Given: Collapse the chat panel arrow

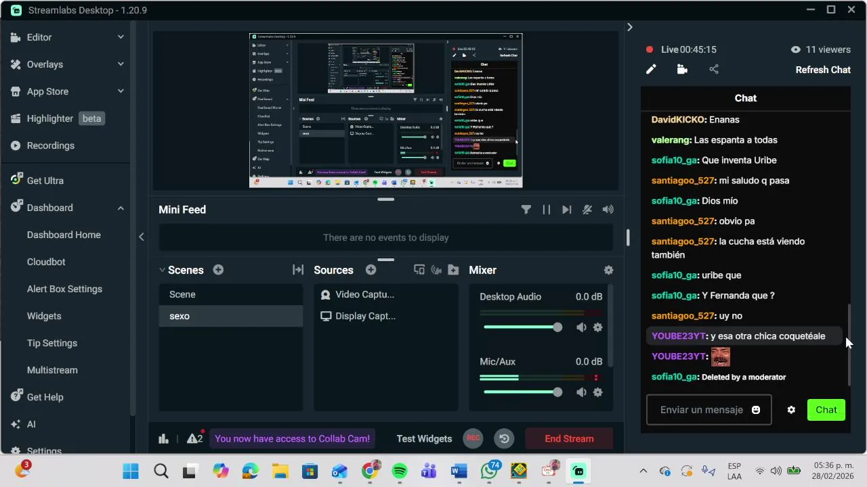Looking at the screenshot, I should 629,27.
